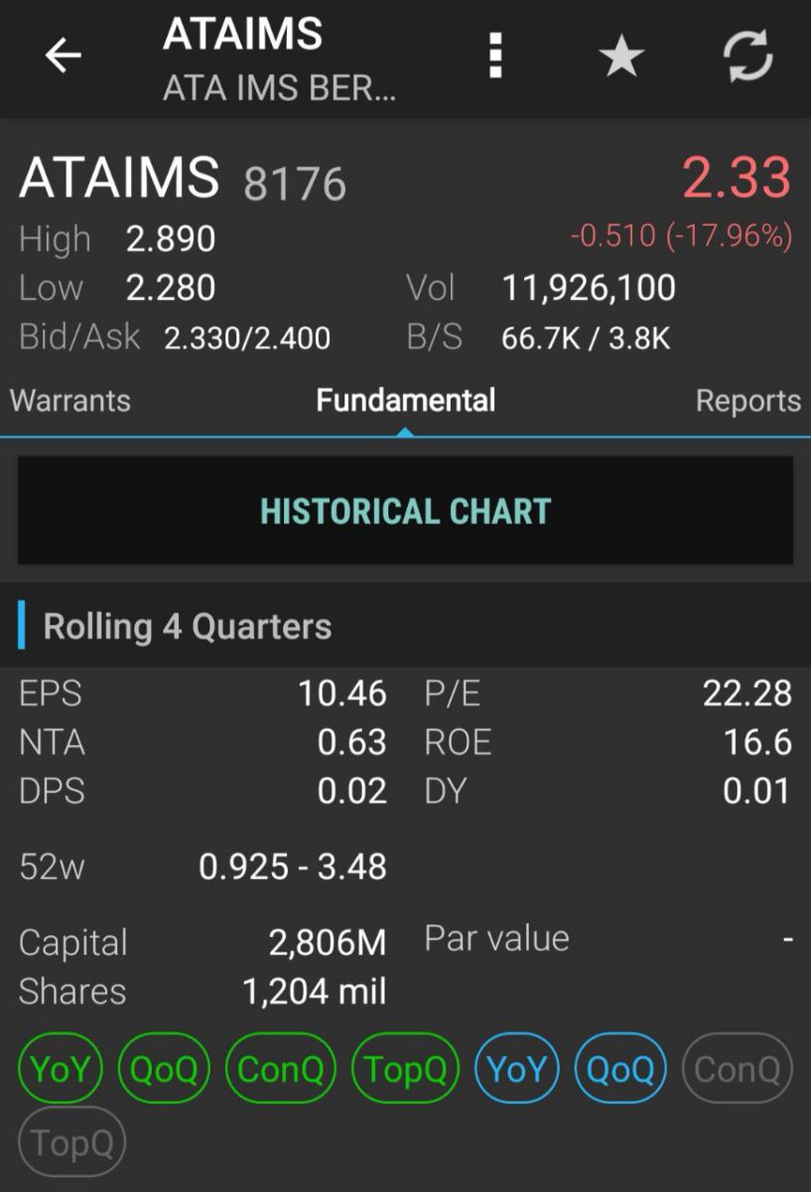Select the green YoY badge
The height and width of the screenshot is (1192, 811).
61,1069
